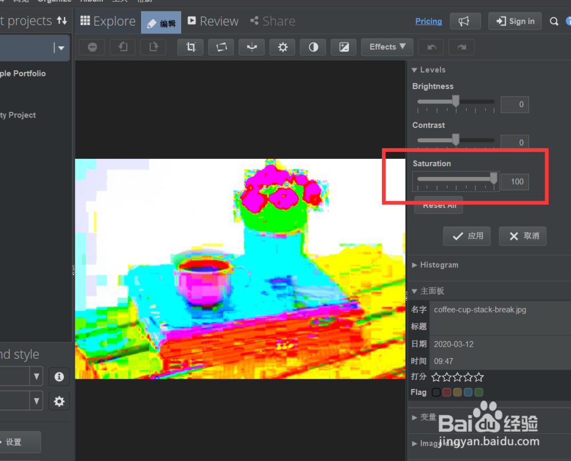Click the file name field coffee-cup-stack-break.jpg
571x461 pixels.
pyautogui.click(x=500, y=310)
